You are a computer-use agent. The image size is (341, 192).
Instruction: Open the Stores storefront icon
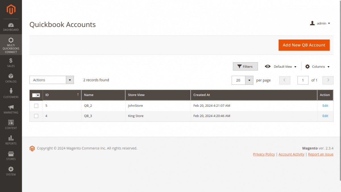point(11,154)
